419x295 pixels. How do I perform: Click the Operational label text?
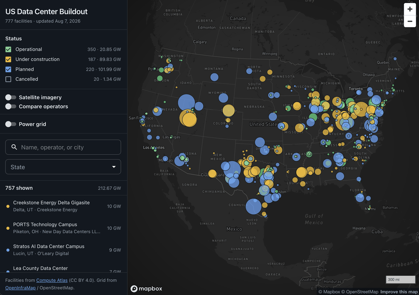coord(29,49)
